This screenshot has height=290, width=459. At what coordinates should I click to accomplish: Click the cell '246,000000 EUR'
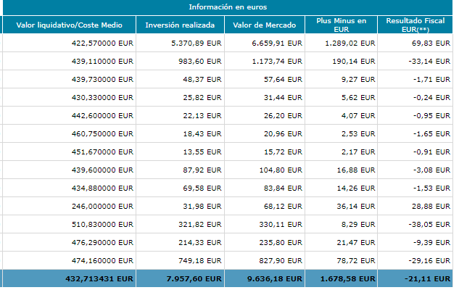[69, 207]
